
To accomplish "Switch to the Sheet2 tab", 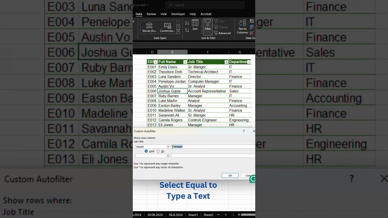I will point(208,215).
